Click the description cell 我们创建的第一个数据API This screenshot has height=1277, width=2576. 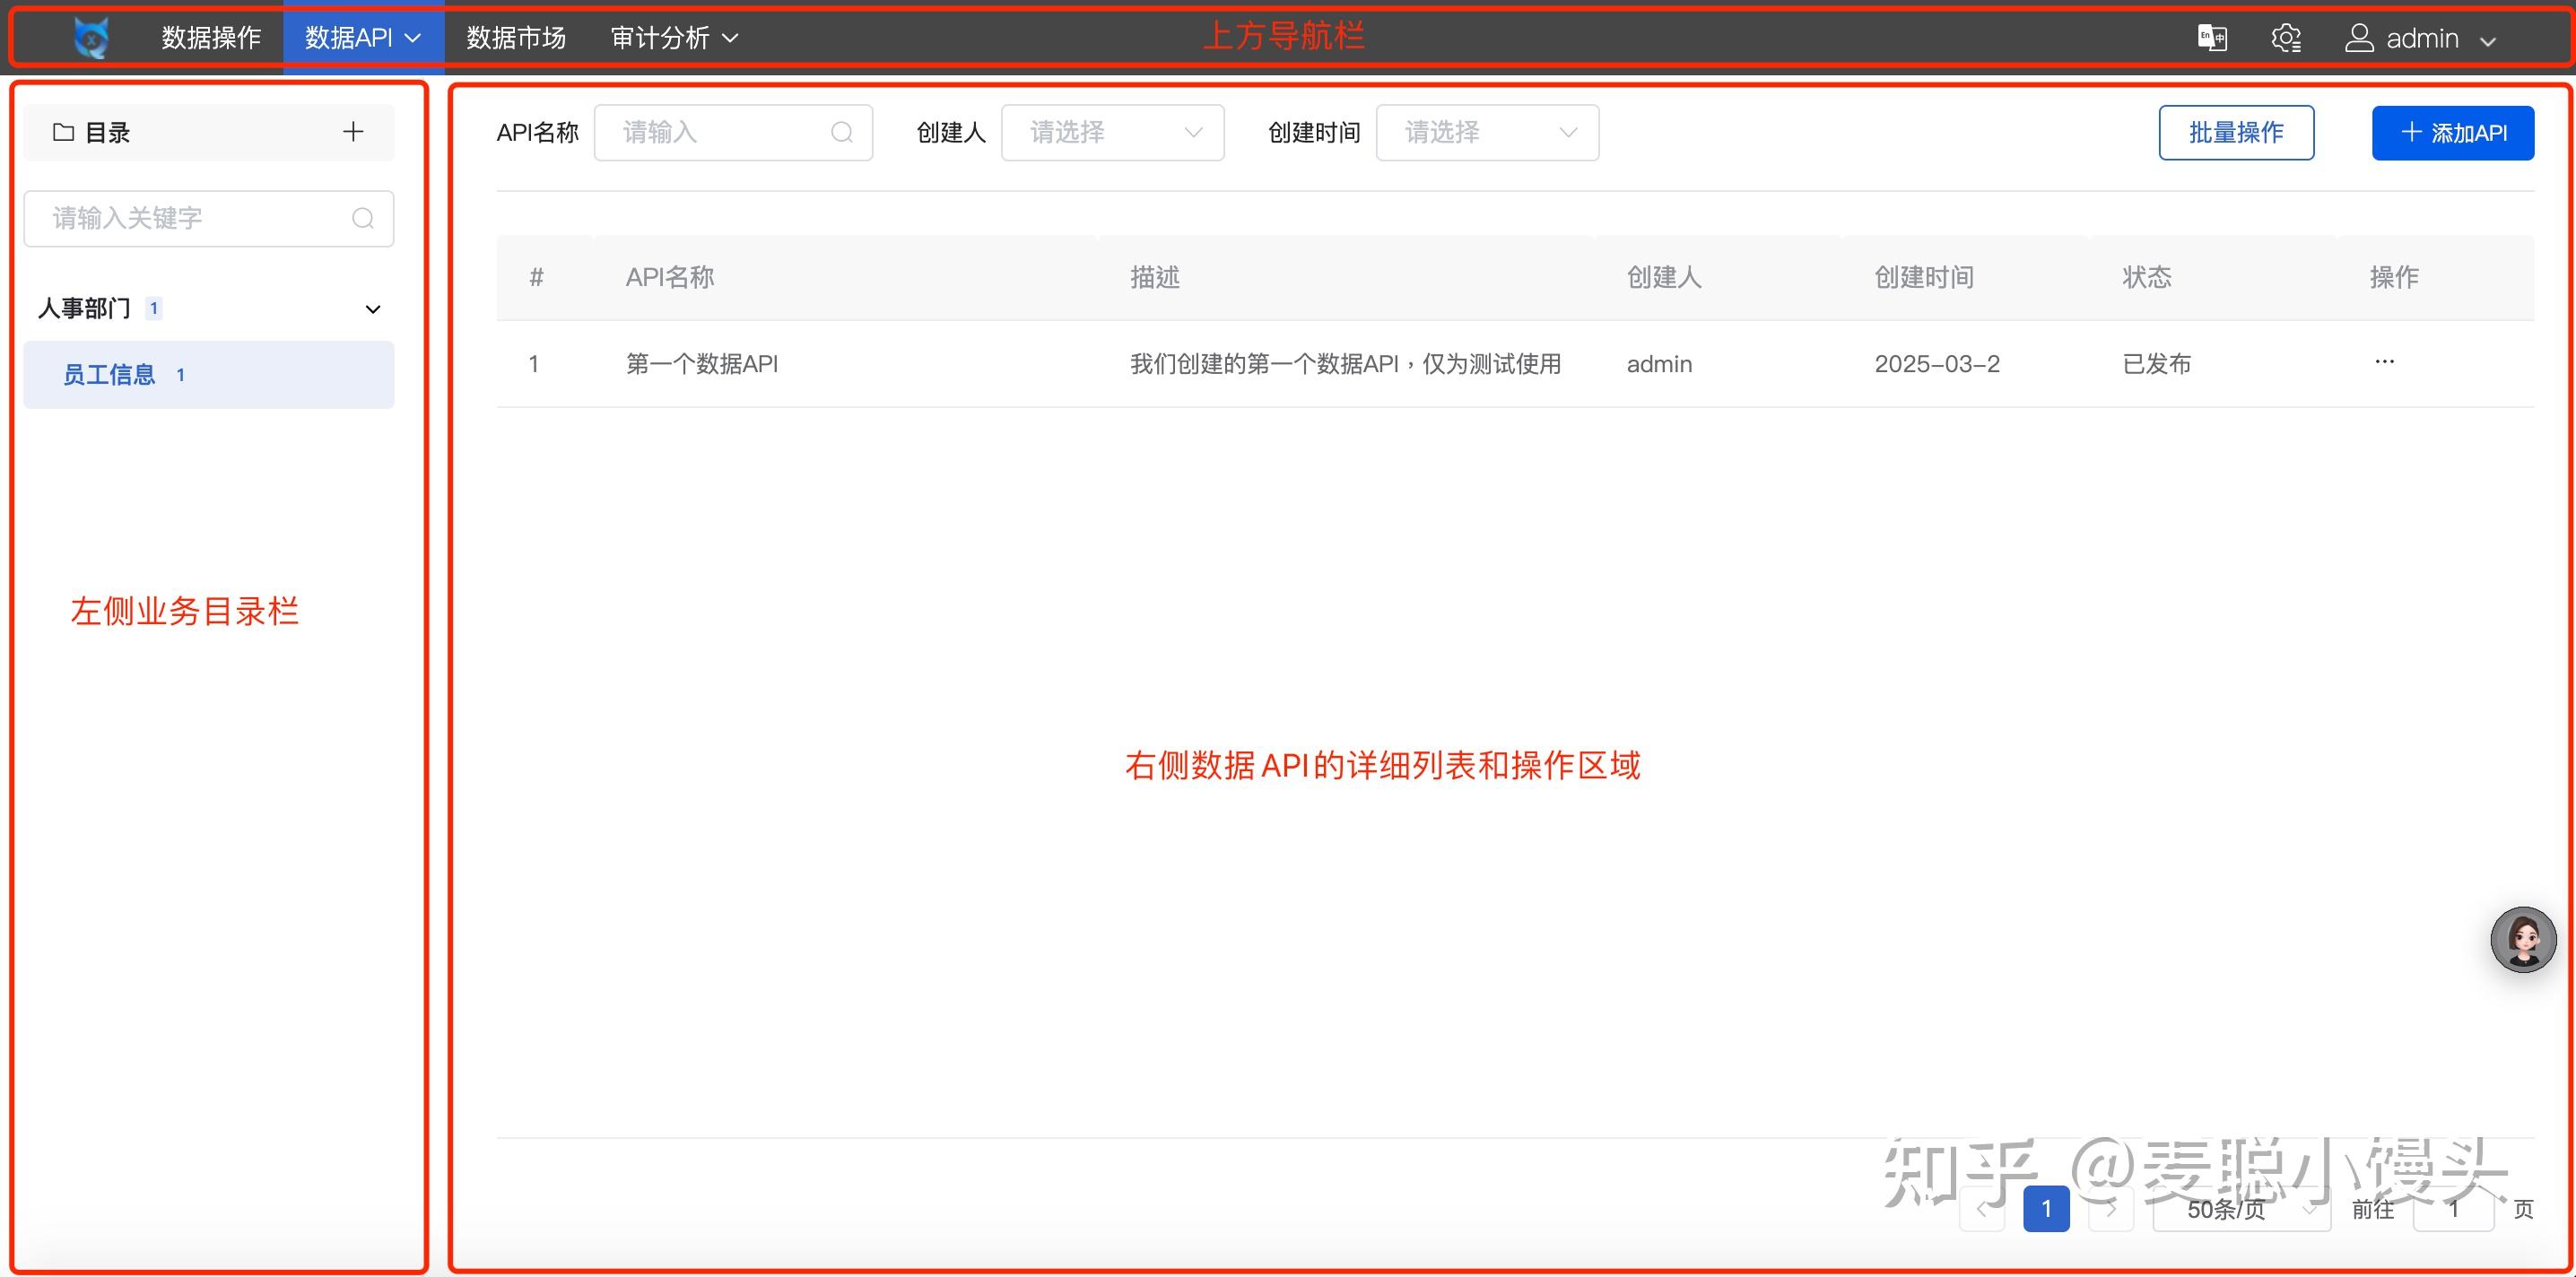pos(1345,364)
